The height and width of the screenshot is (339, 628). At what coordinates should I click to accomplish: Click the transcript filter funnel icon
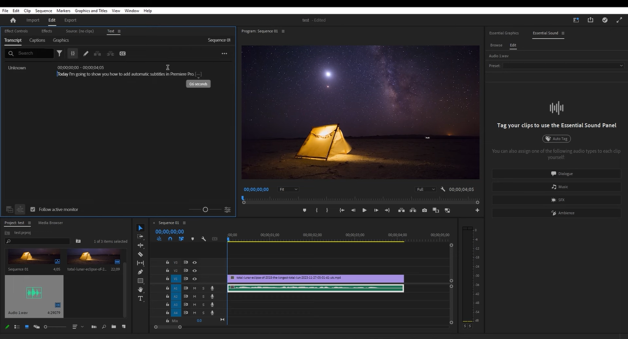(59, 53)
